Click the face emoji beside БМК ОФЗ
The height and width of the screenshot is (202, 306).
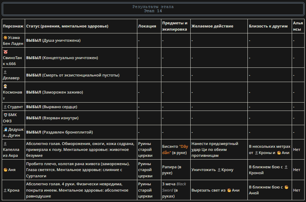pos(5,115)
